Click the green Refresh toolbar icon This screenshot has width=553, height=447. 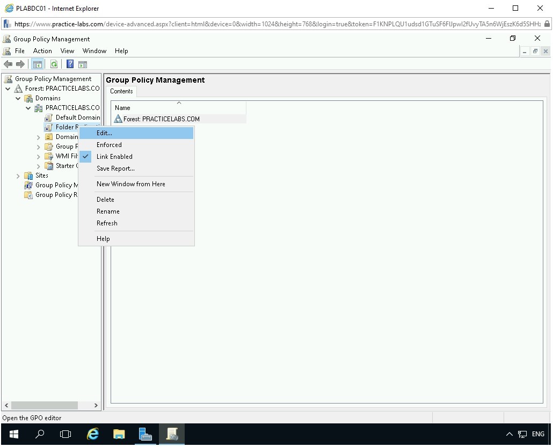[x=54, y=64]
